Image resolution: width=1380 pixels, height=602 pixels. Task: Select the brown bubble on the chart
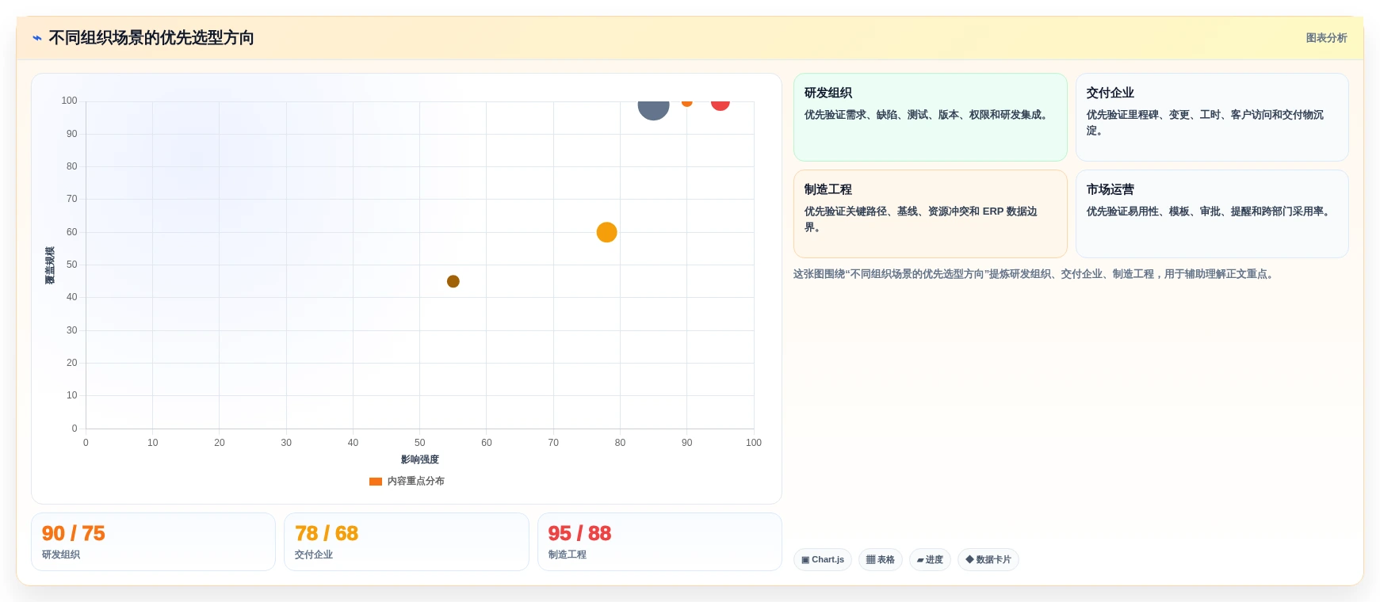click(453, 281)
